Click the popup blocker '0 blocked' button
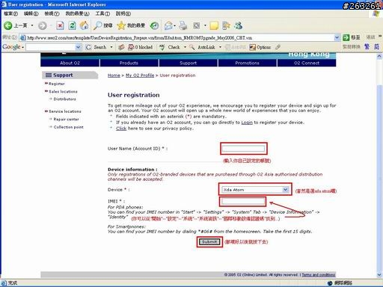The width and height of the screenshot is (383, 287). (140, 47)
